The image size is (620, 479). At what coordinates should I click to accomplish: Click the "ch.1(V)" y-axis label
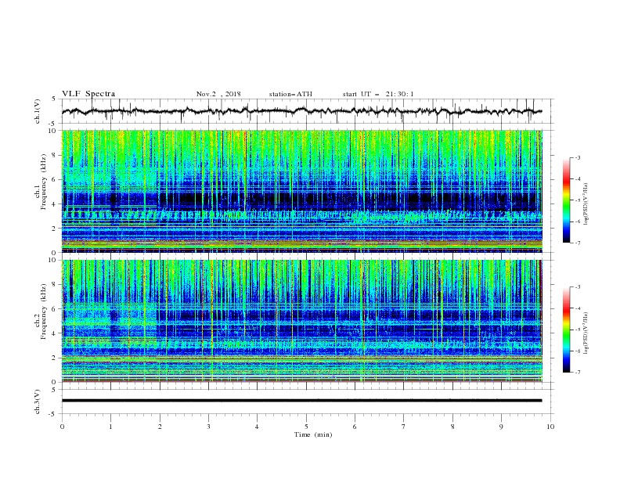38,111
